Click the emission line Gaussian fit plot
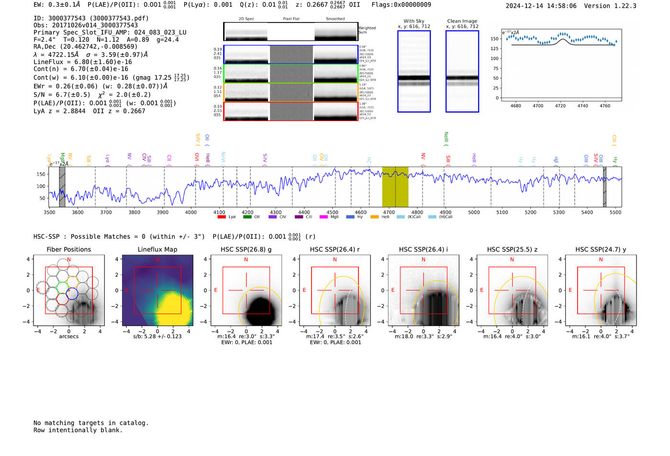Viewport: 670px width, 456px height. point(561,65)
